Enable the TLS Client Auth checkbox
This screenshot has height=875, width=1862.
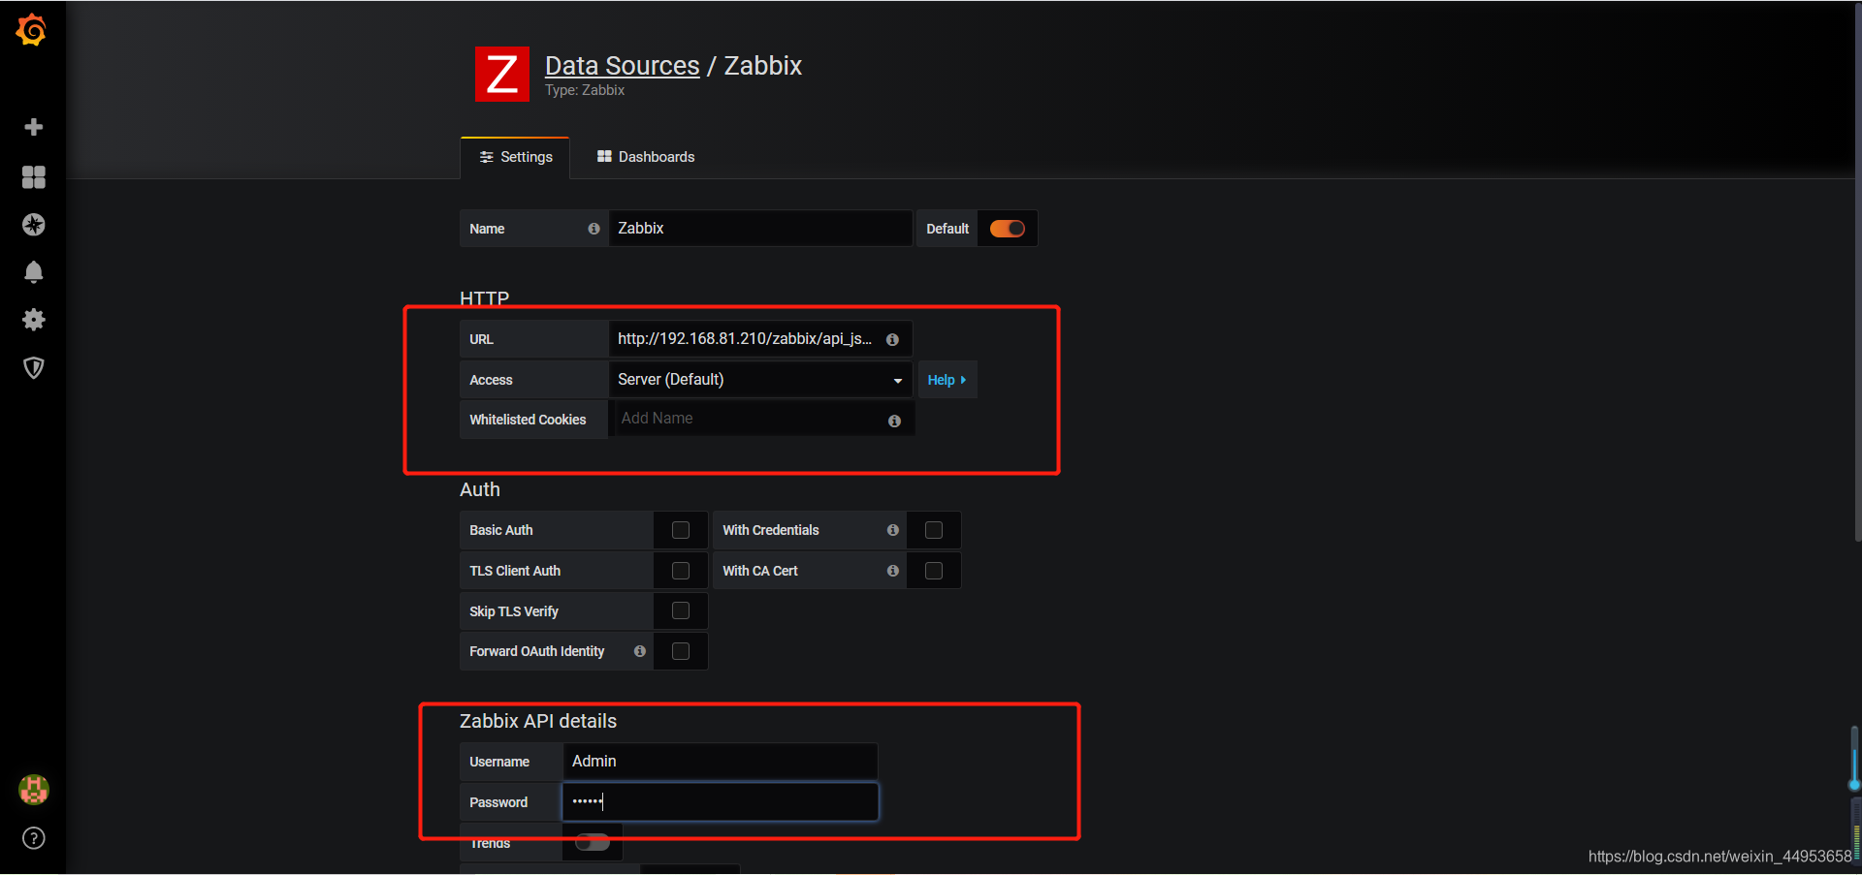pos(681,571)
